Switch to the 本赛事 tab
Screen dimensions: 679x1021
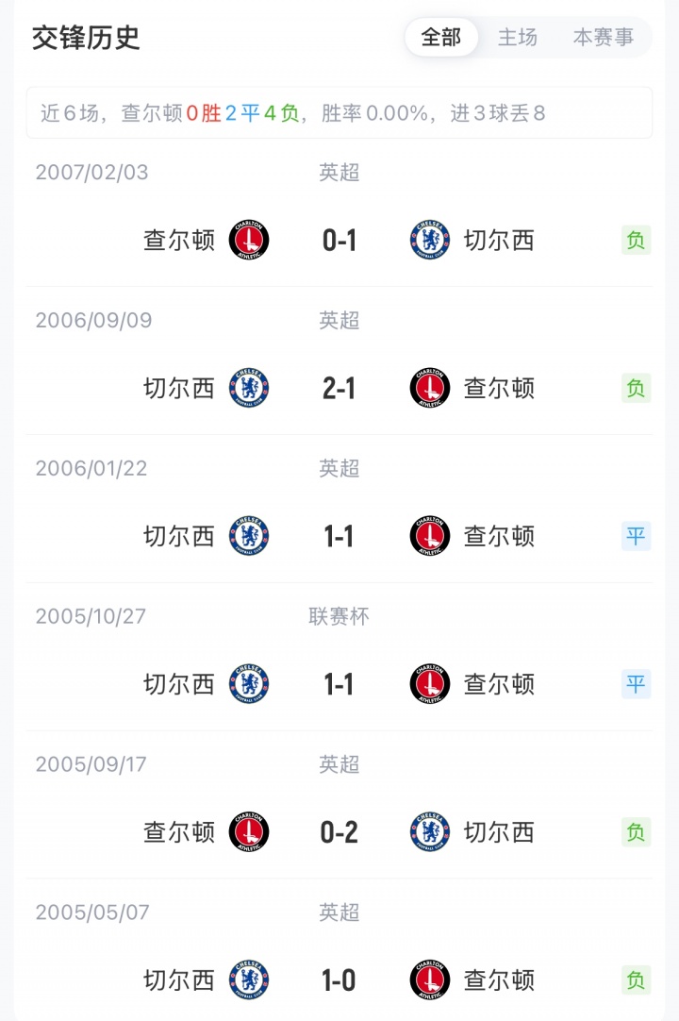tap(604, 38)
